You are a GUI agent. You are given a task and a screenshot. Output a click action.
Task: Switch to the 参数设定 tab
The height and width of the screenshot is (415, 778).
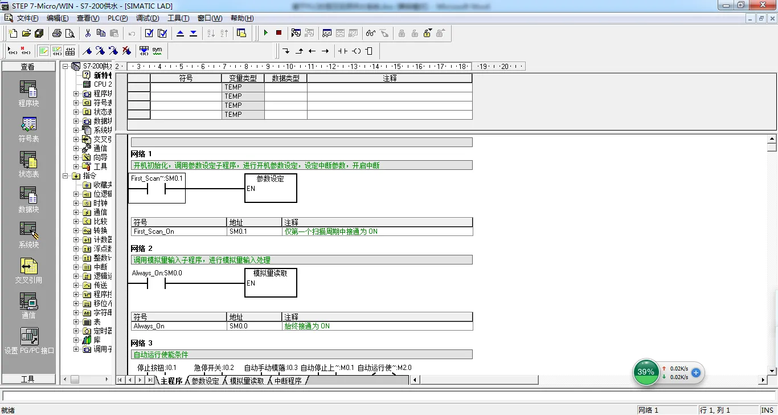pyautogui.click(x=205, y=381)
